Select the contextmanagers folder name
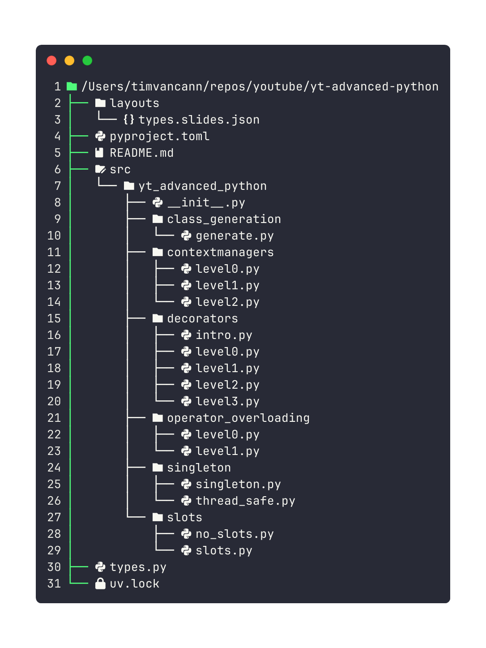 [x=220, y=252]
